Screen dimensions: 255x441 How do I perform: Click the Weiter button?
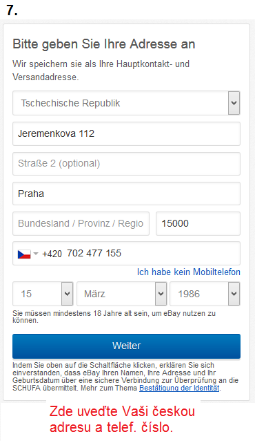pos(126,346)
